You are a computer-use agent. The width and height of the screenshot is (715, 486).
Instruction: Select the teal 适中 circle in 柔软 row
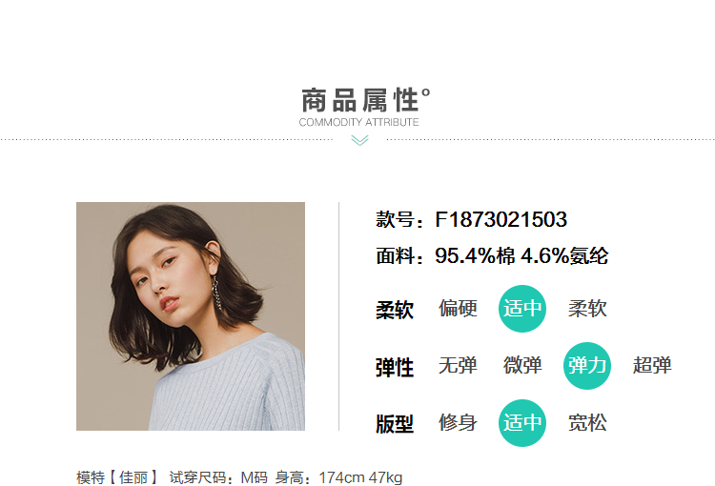tap(522, 309)
